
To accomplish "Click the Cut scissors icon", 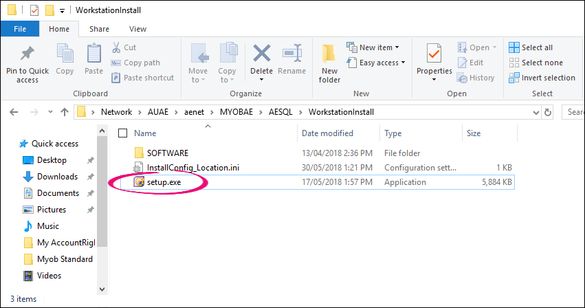I will 115,47.
